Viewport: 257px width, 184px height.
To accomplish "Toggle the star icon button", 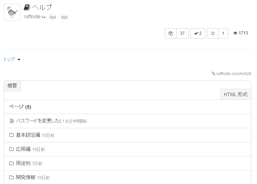I will 213,33.
